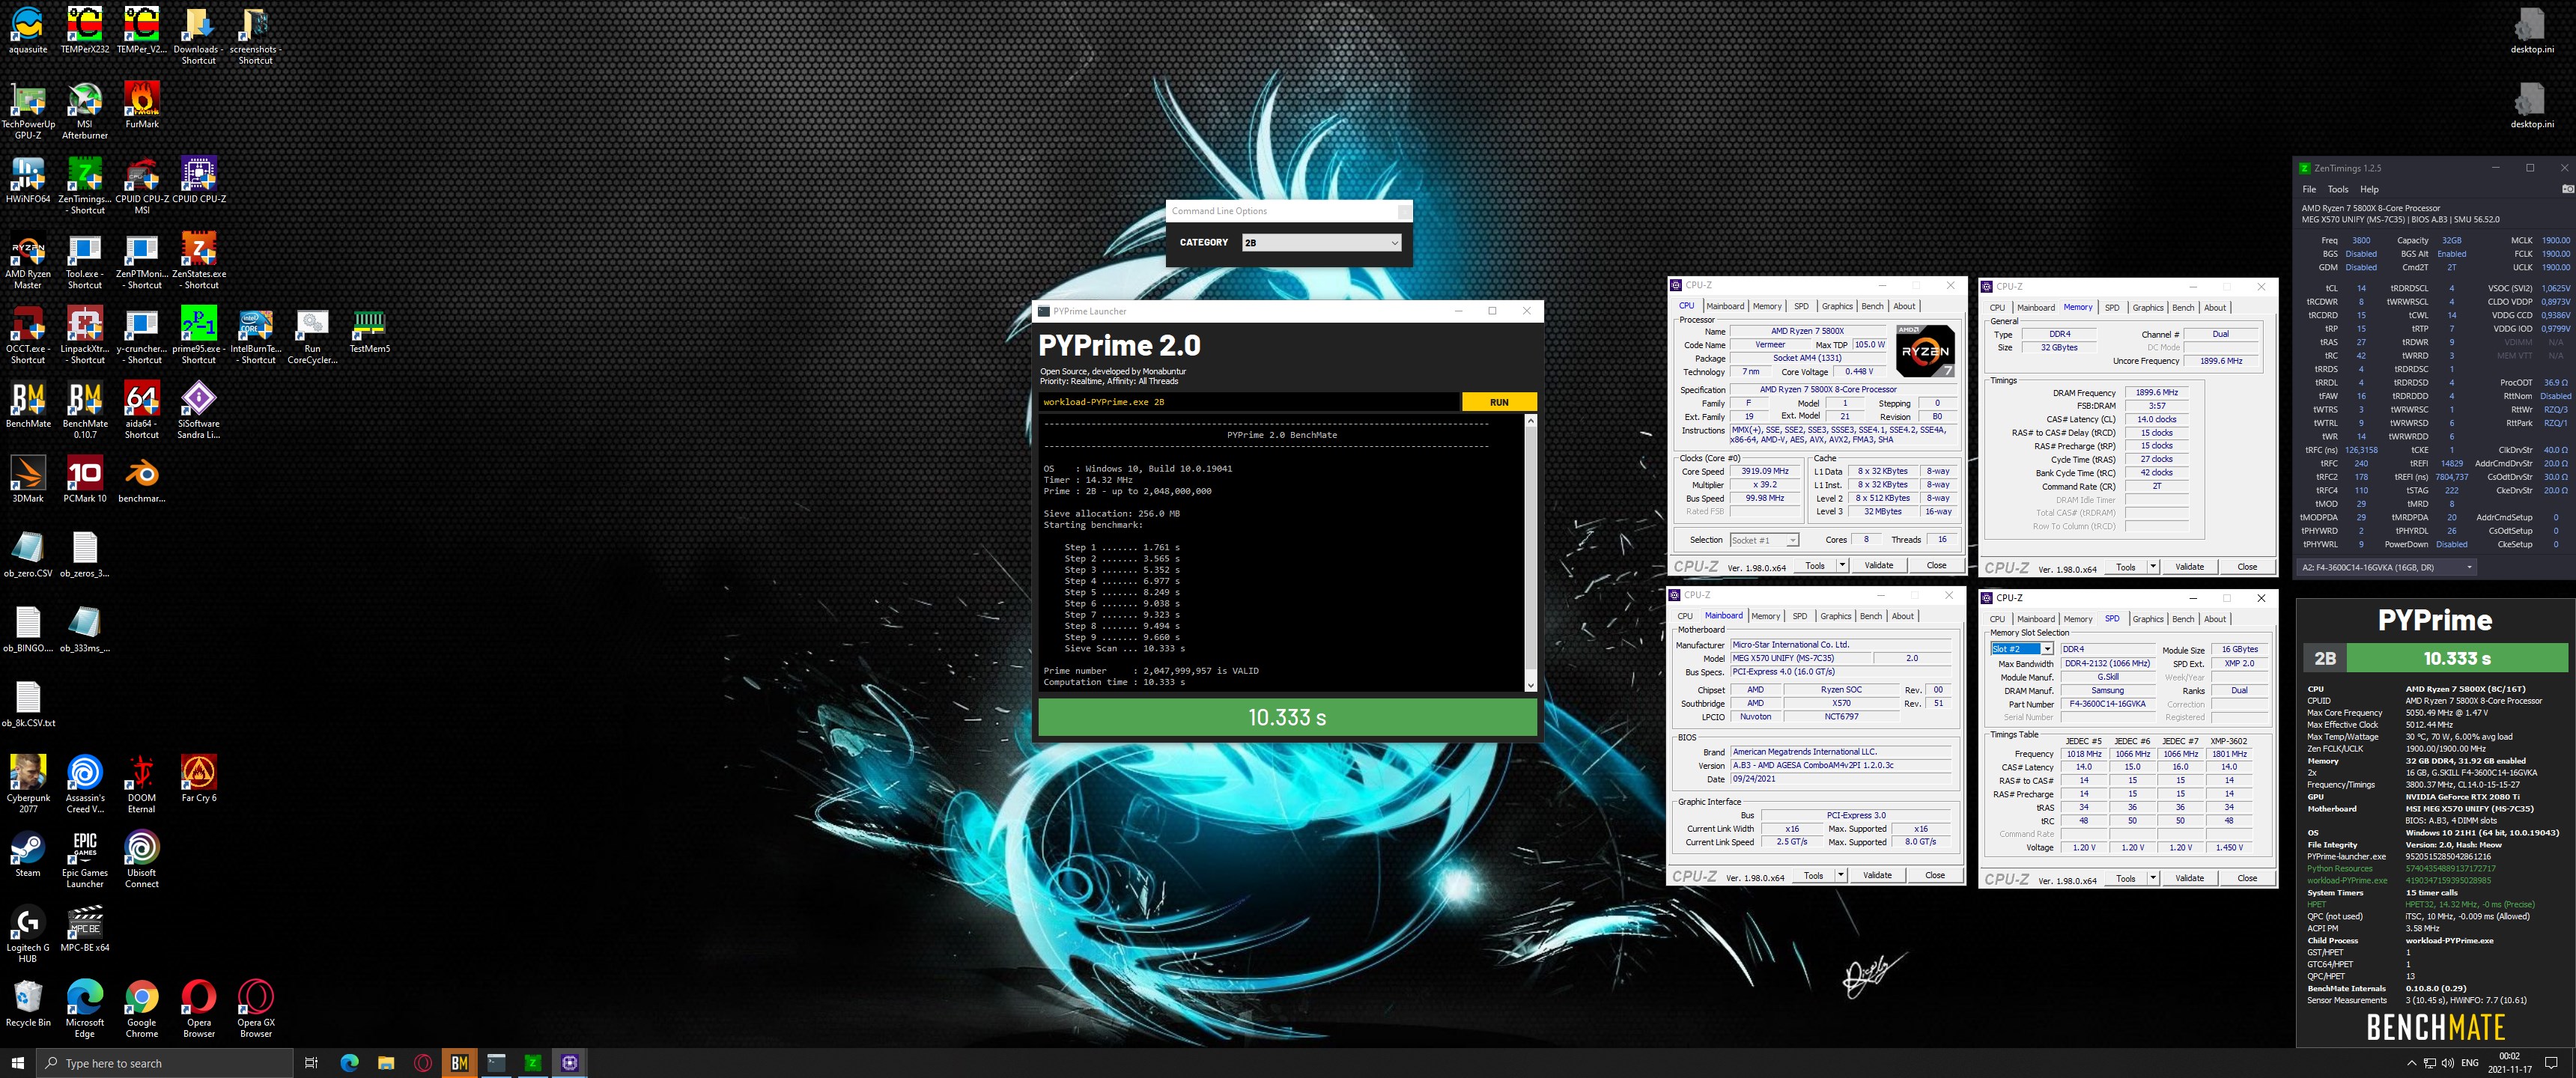The image size is (2576, 1078).
Task: Select the PCMark 10 desktop icon
Action: (x=85, y=479)
